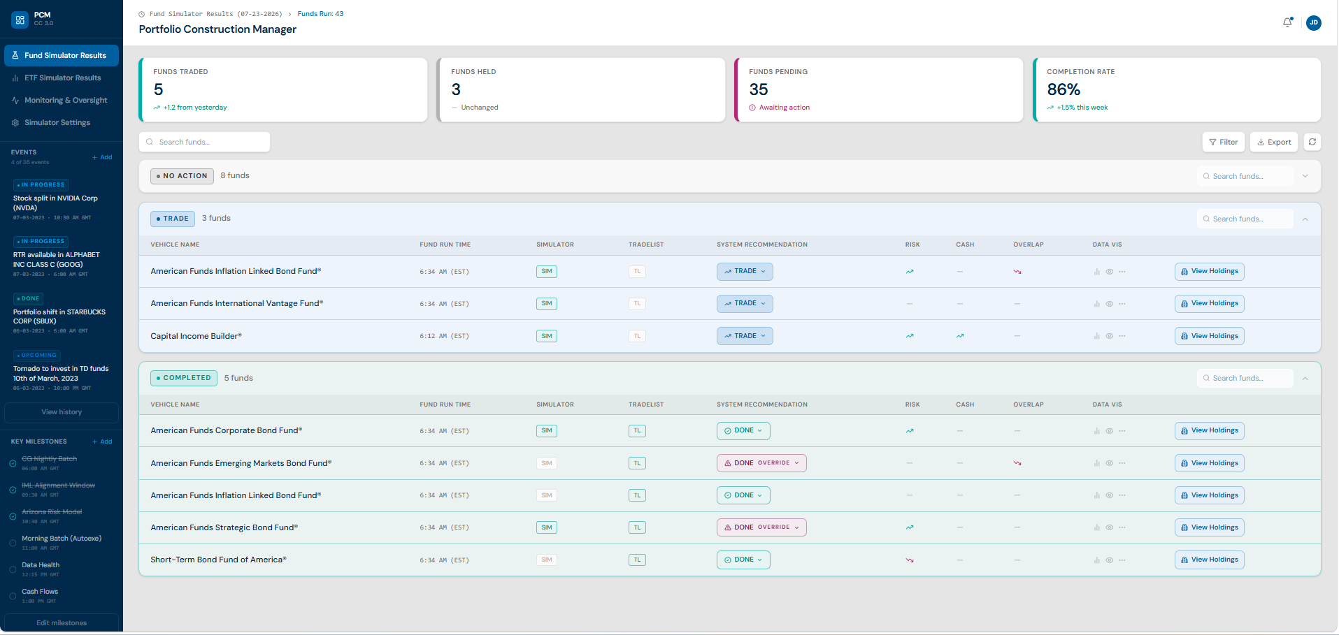Go to ETF Simulator Results

point(62,78)
